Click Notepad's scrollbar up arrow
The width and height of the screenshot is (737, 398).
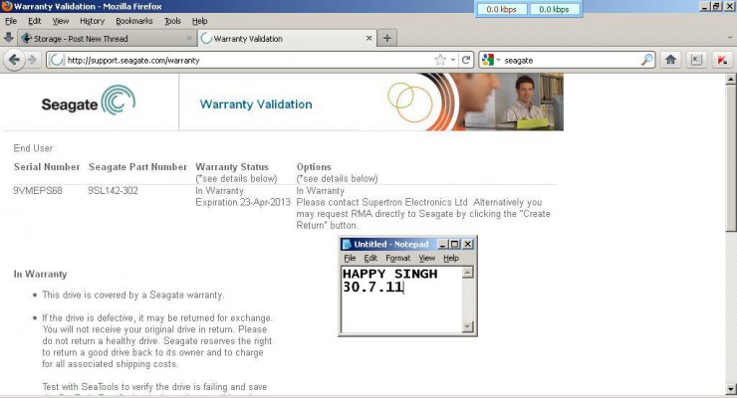(467, 273)
